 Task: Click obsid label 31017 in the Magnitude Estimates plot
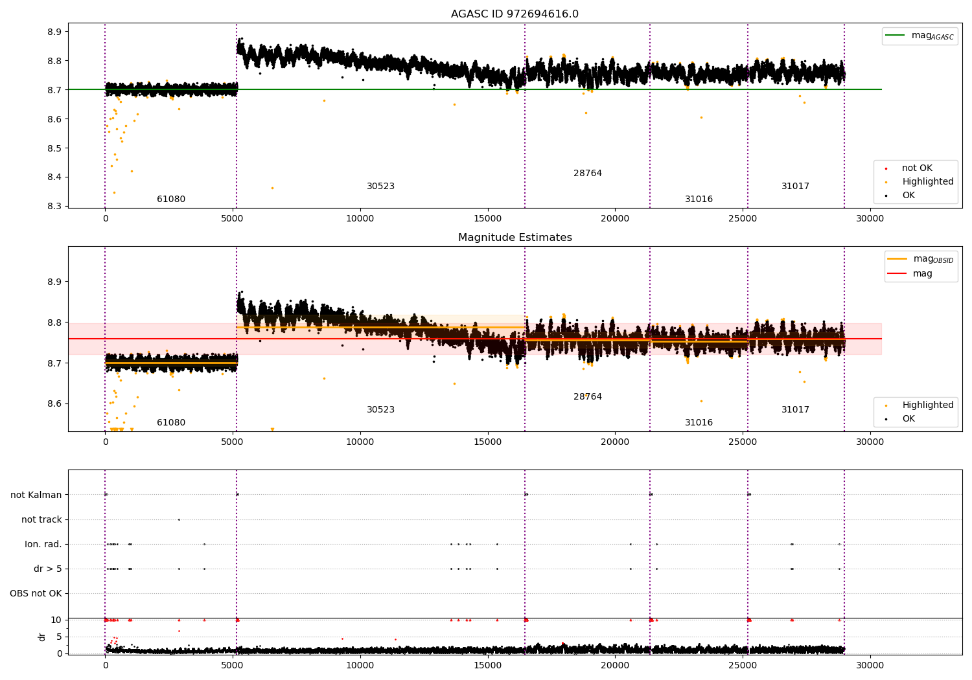click(x=795, y=410)
